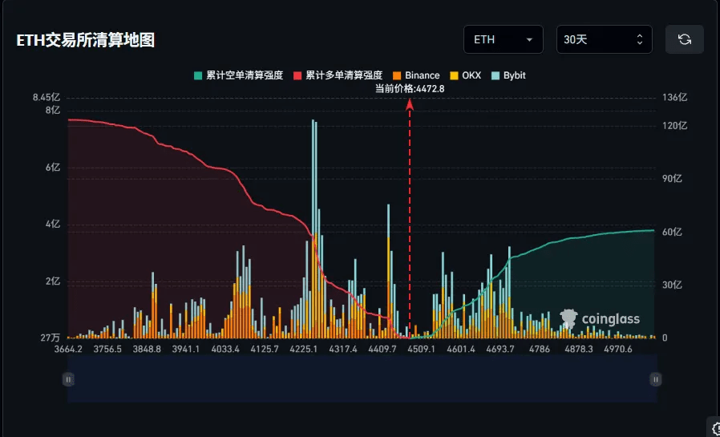Click the 4225.1 x-axis label
The height and width of the screenshot is (437, 720).
[x=304, y=350]
